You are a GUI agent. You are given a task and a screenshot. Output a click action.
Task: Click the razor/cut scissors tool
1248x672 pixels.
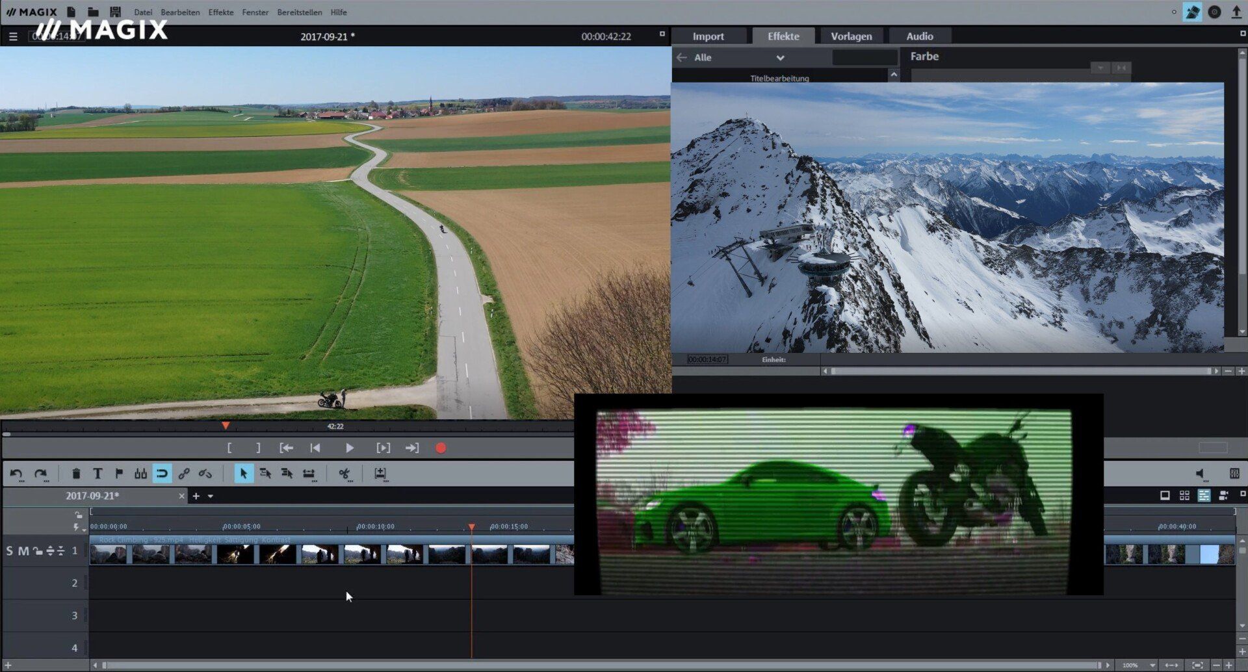[x=344, y=474]
